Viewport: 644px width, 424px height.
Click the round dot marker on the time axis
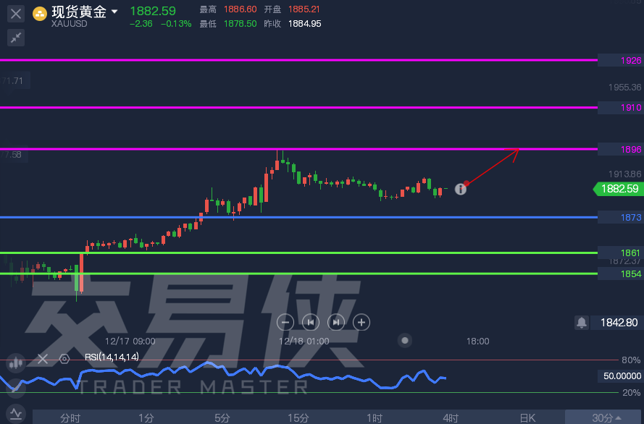click(405, 340)
